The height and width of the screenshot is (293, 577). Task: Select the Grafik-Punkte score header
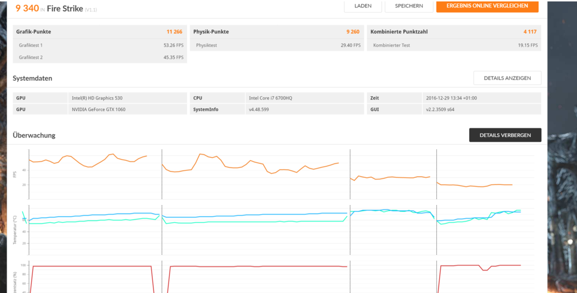(x=100, y=32)
